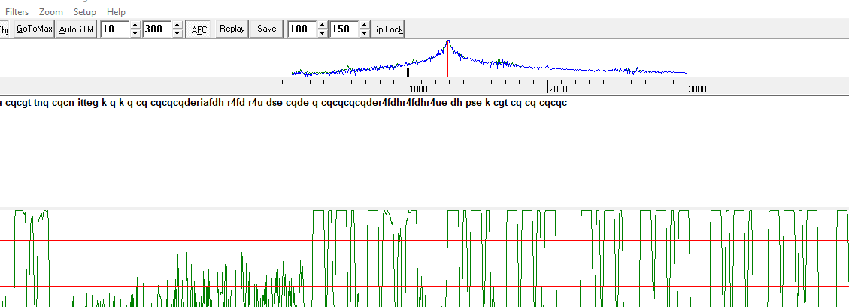
Task: Click the 2000 label on frequency scale
Action: pos(558,89)
